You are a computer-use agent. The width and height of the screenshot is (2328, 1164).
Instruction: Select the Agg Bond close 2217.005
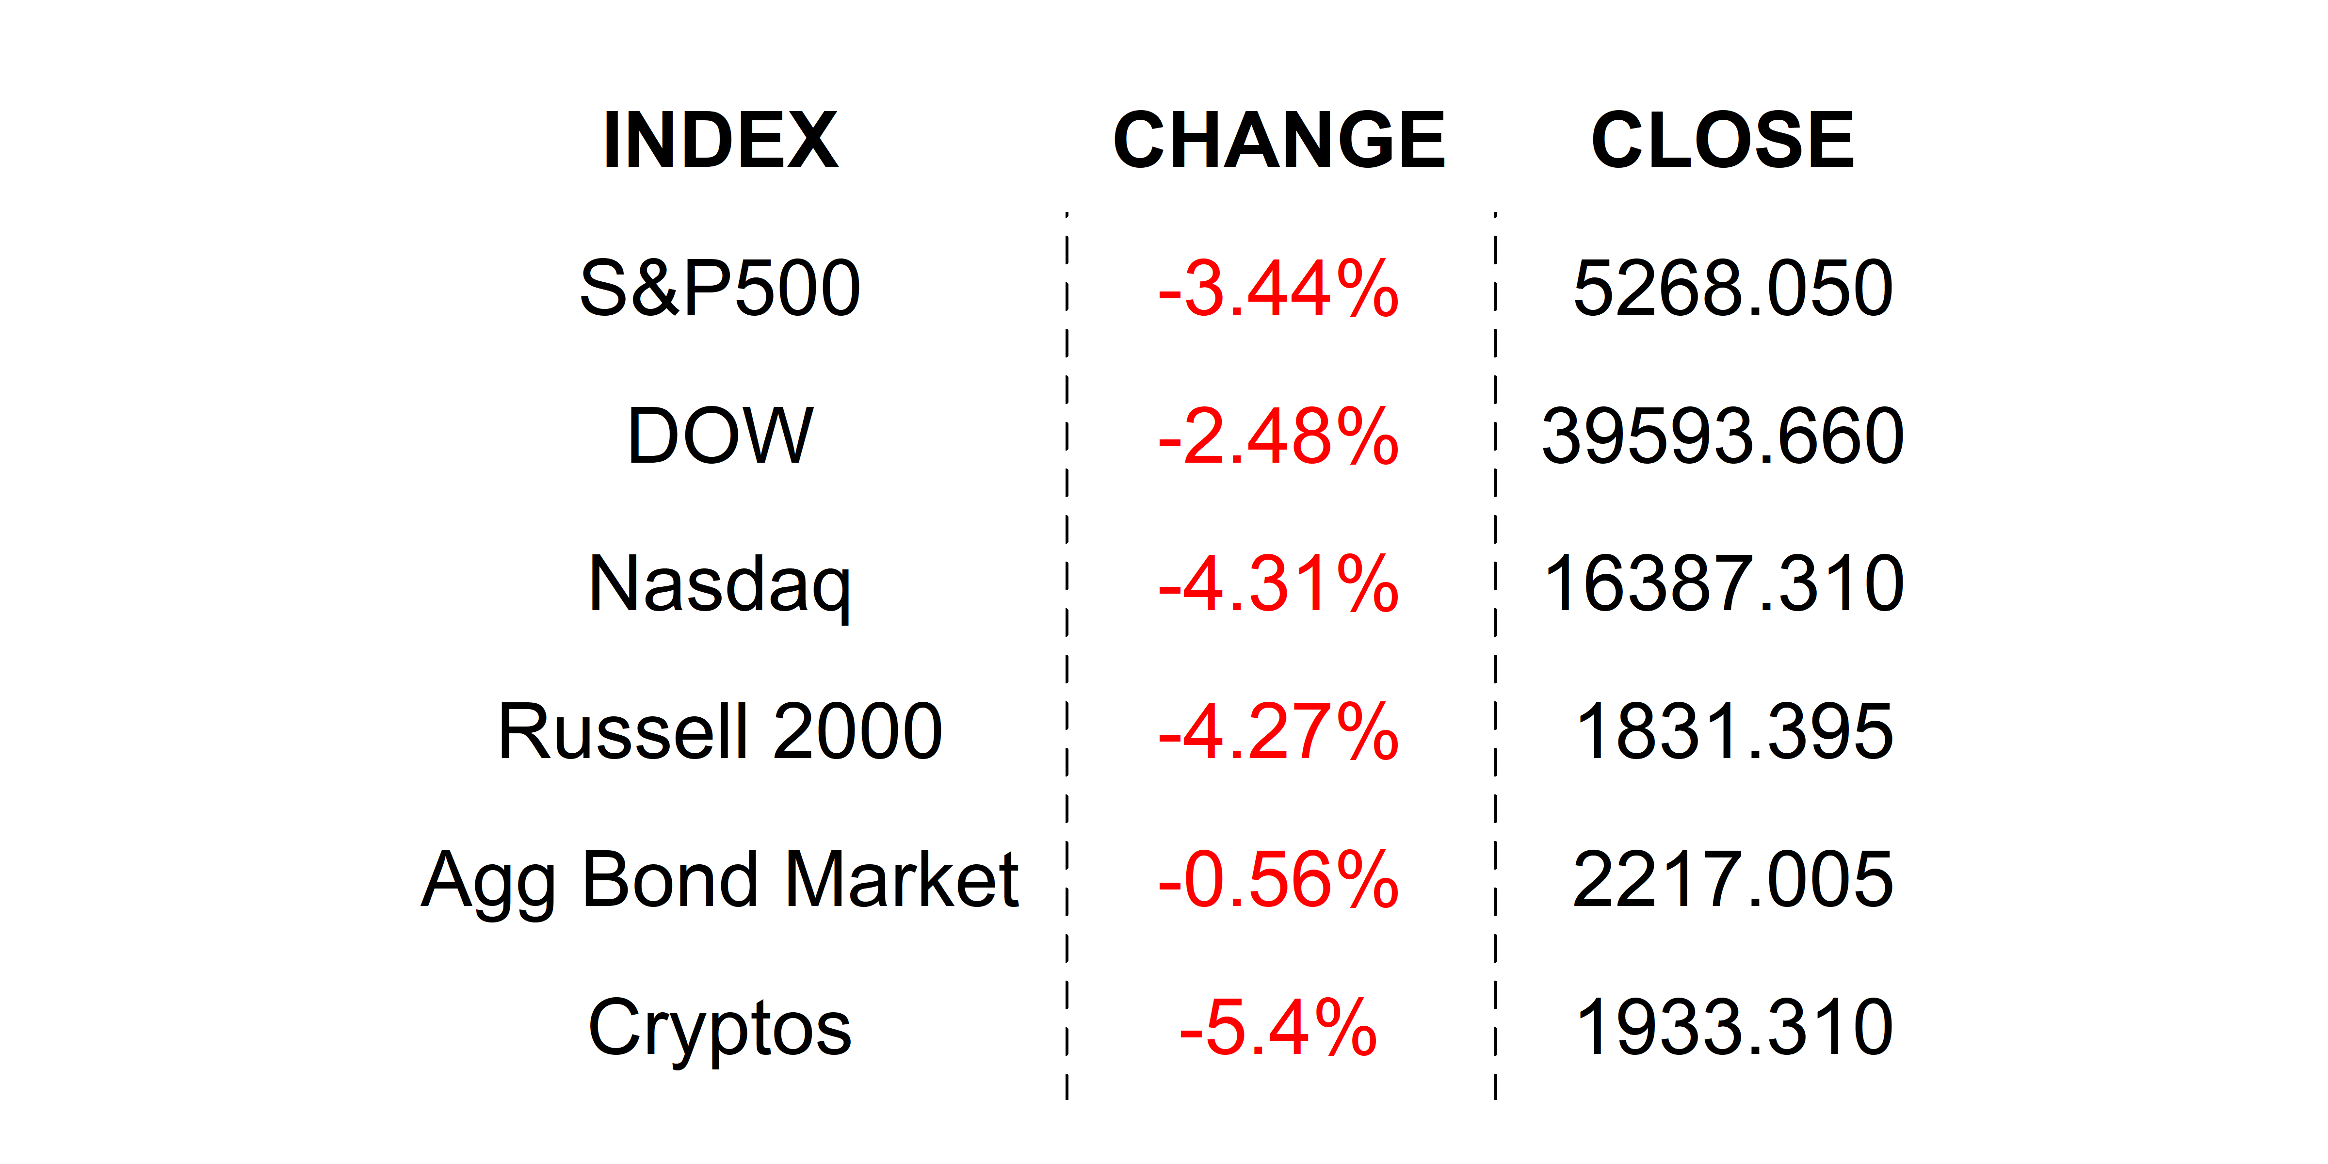tap(1732, 879)
